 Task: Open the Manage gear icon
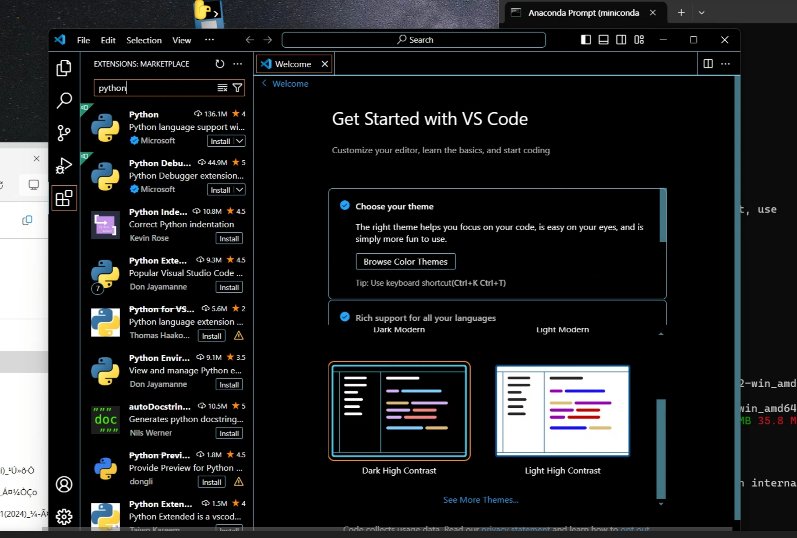pyautogui.click(x=64, y=517)
